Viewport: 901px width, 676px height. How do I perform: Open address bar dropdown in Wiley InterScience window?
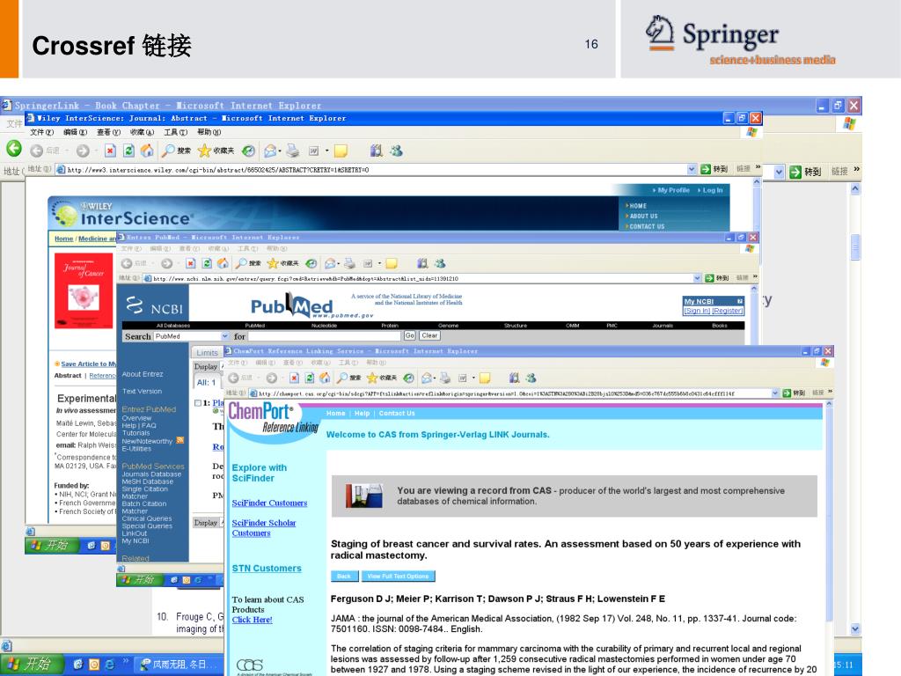(x=692, y=169)
